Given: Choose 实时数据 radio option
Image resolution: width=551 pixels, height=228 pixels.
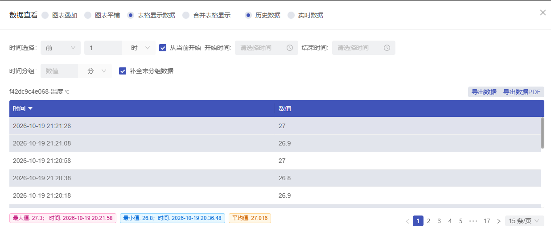Looking at the screenshot, I should click(291, 15).
